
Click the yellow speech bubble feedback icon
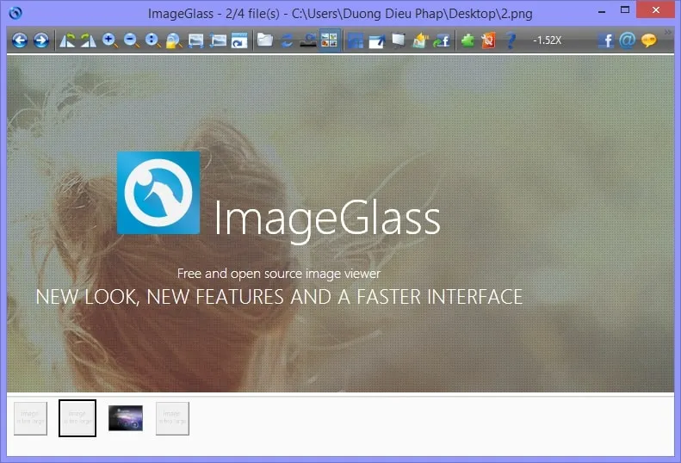pyautogui.click(x=648, y=40)
